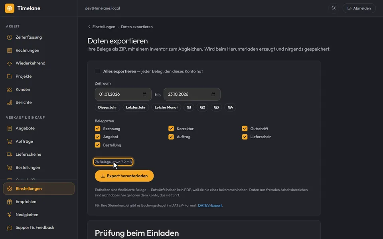Click the Wiederkehrend recurring arrows icon
The image size is (383, 239).
click(10, 63)
